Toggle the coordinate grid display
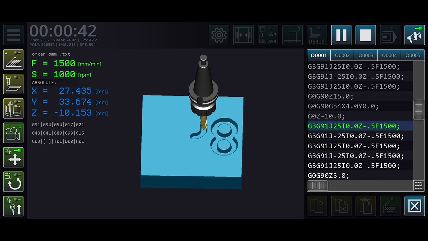 tap(13, 60)
